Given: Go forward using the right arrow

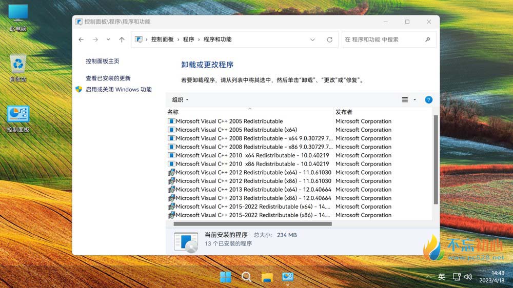Looking at the screenshot, I should coord(95,39).
